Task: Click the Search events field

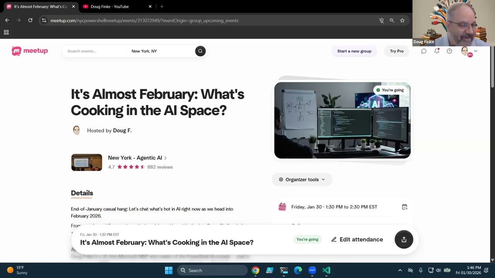Action: [x=95, y=51]
